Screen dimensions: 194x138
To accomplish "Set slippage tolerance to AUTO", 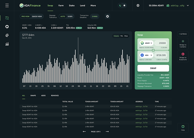I will pyautogui.click(x=63, y=16).
